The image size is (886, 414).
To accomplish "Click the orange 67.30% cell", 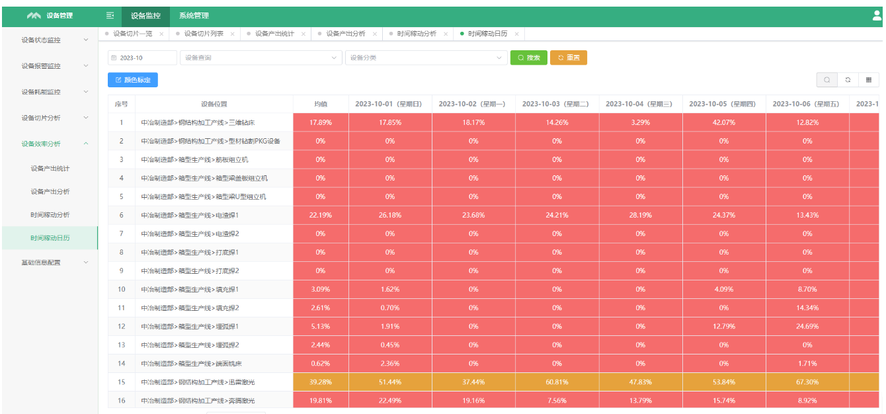I will click(807, 382).
